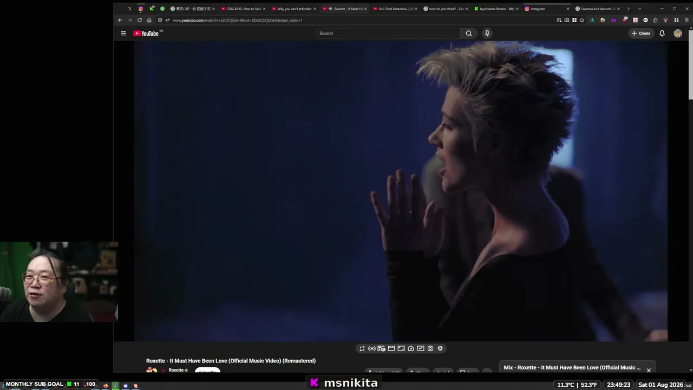This screenshot has width=693, height=390.
Task: Switch to the Why you can't articulate tab
Action: pyautogui.click(x=294, y=9)
